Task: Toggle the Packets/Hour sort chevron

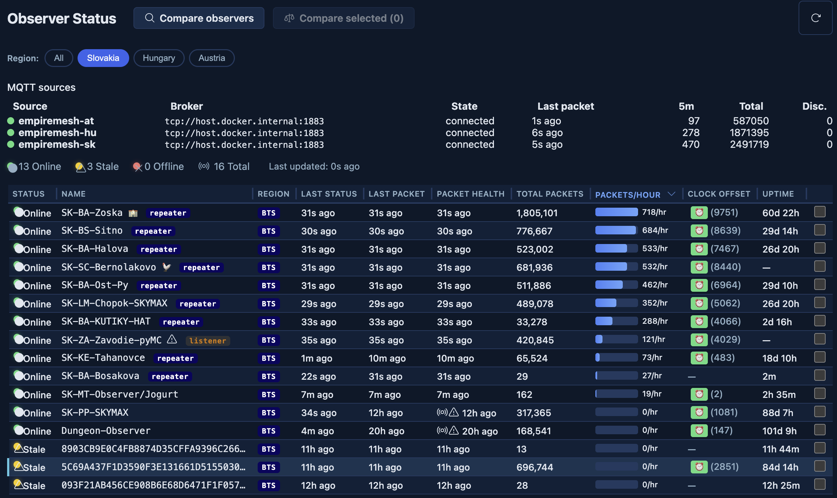Action: point(671,194)
